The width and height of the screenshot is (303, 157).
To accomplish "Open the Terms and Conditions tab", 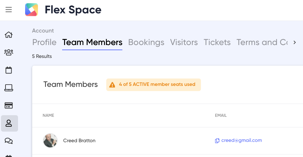I will click(x=262, y=42).
